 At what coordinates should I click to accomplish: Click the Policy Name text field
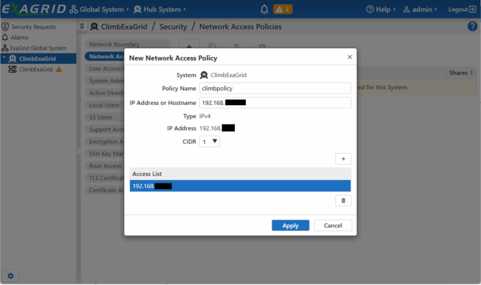(275, 89)
